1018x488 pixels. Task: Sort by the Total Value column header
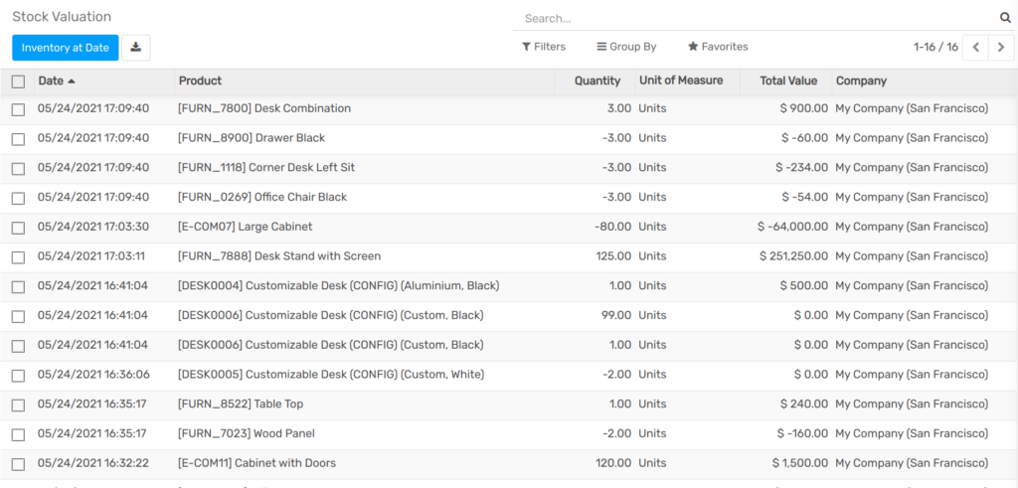(786, 81)
